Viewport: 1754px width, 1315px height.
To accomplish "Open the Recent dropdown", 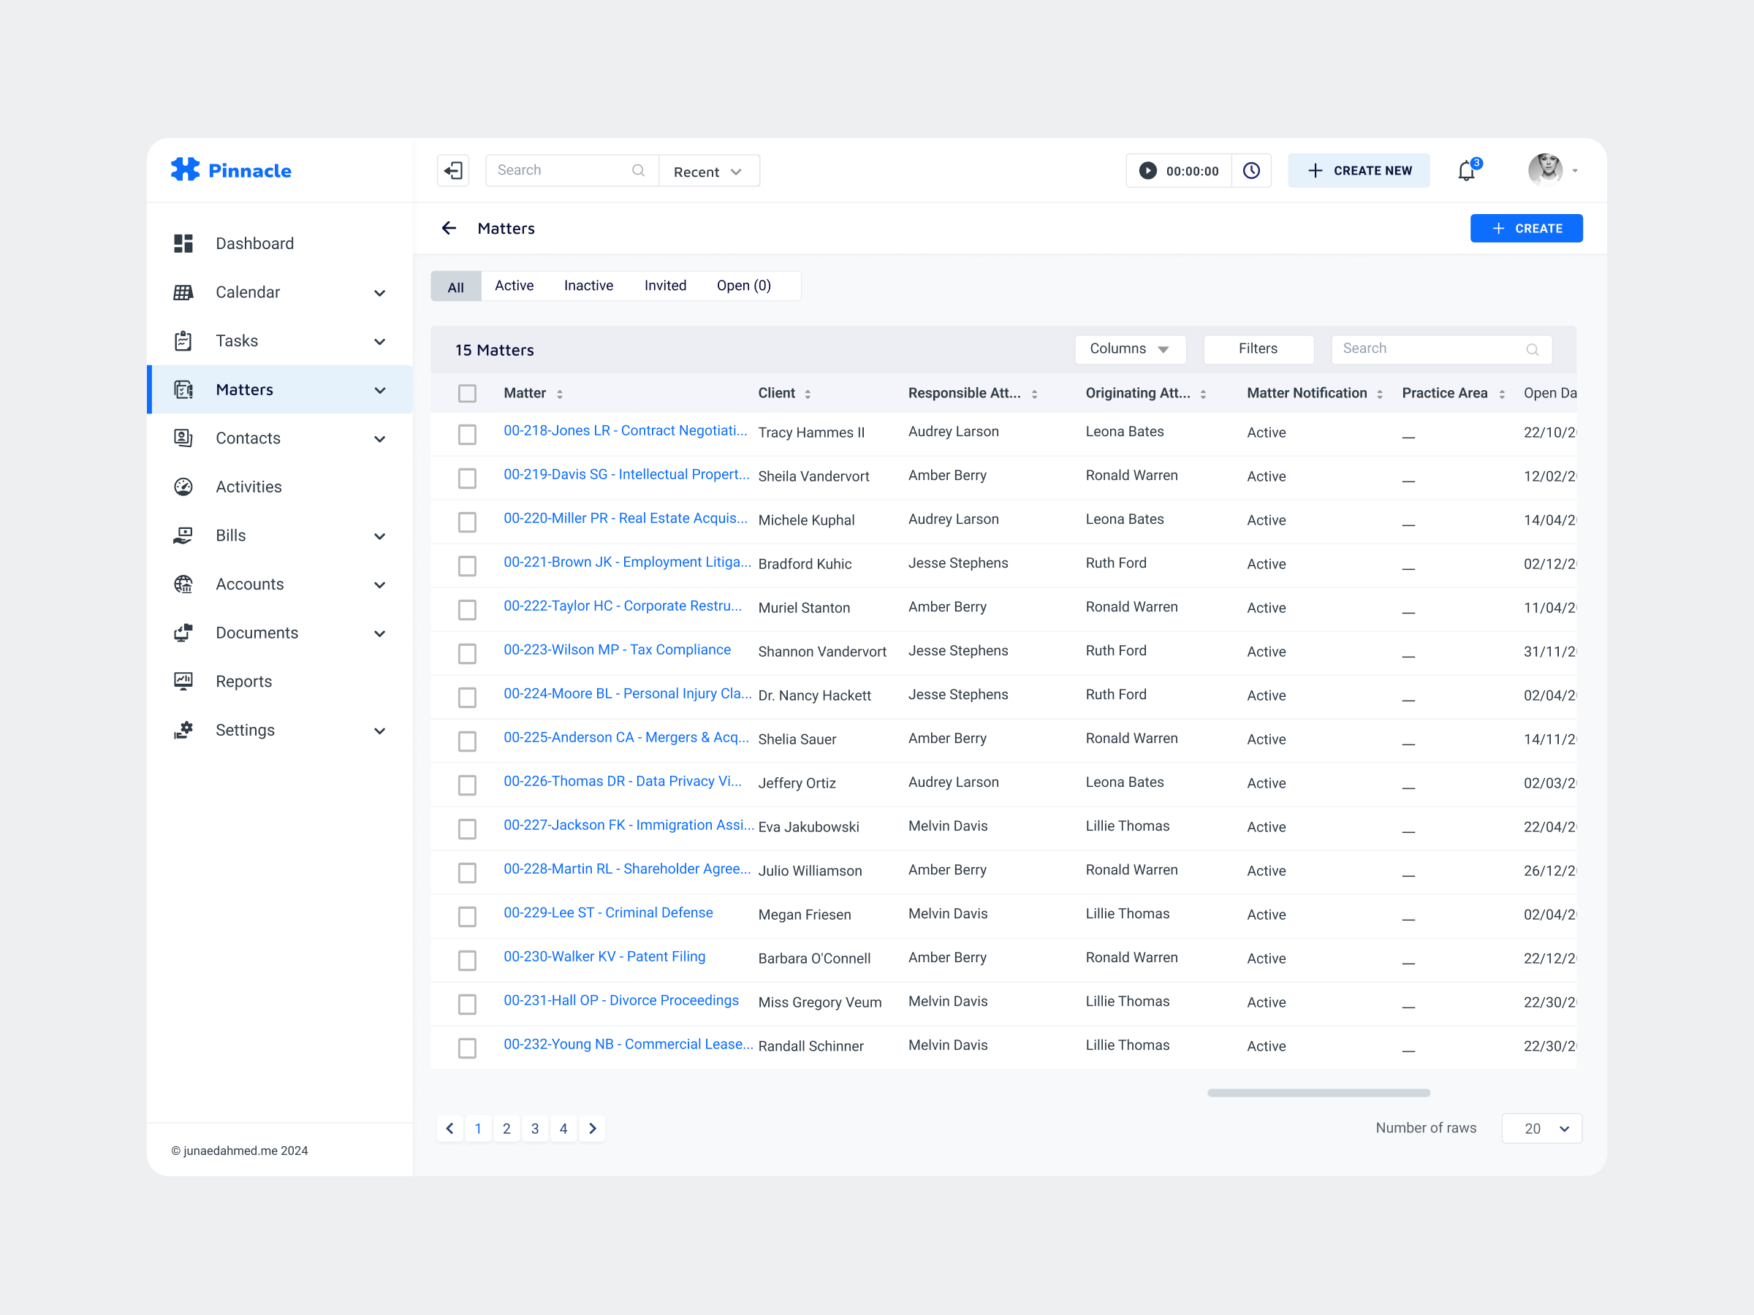I will [708, 170].
